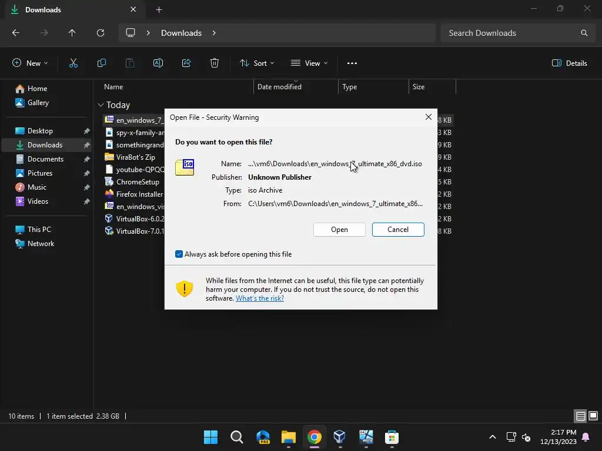Click the network tray icon
602x451 pixels.
pos(511,437)
